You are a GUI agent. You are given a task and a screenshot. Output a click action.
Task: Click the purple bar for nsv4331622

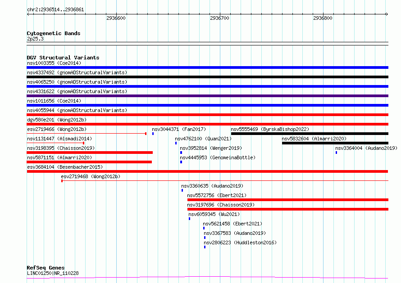207,96
